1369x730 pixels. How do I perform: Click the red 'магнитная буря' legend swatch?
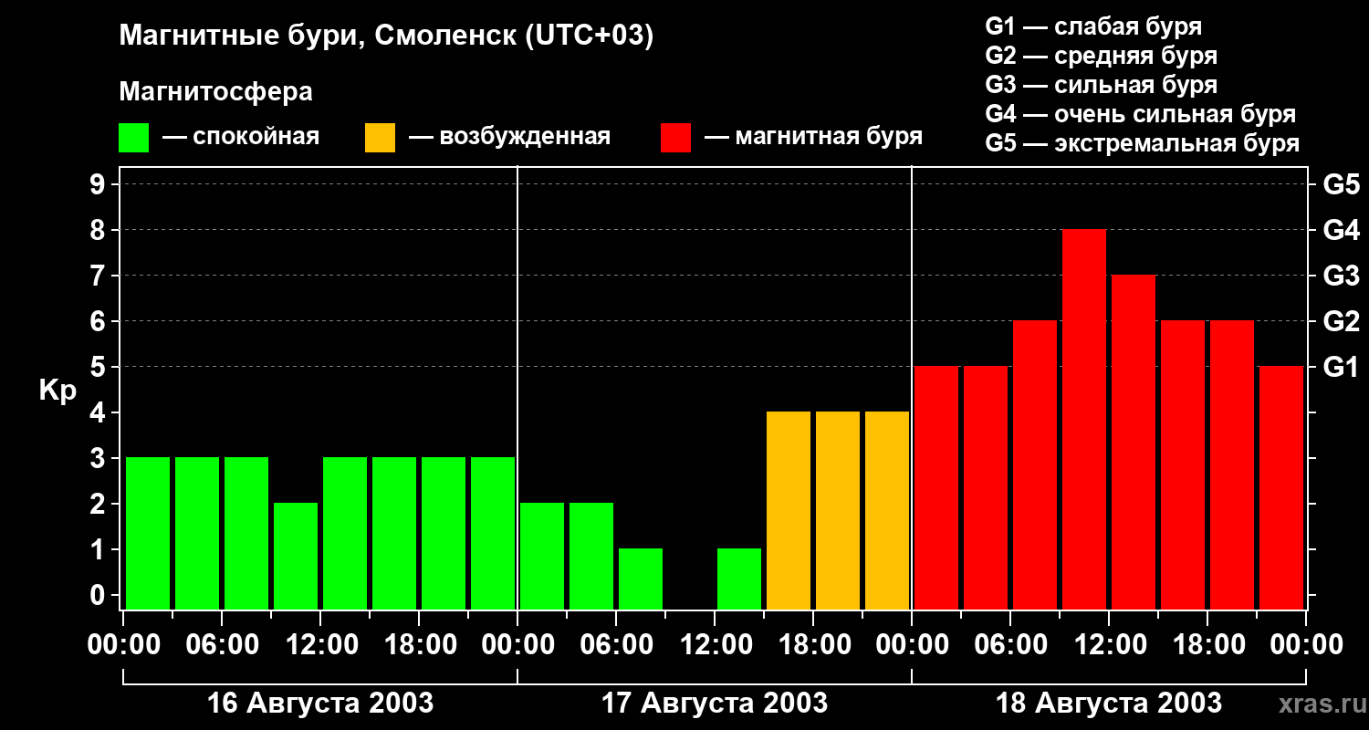pyautogui.click(x=675, y=138)
